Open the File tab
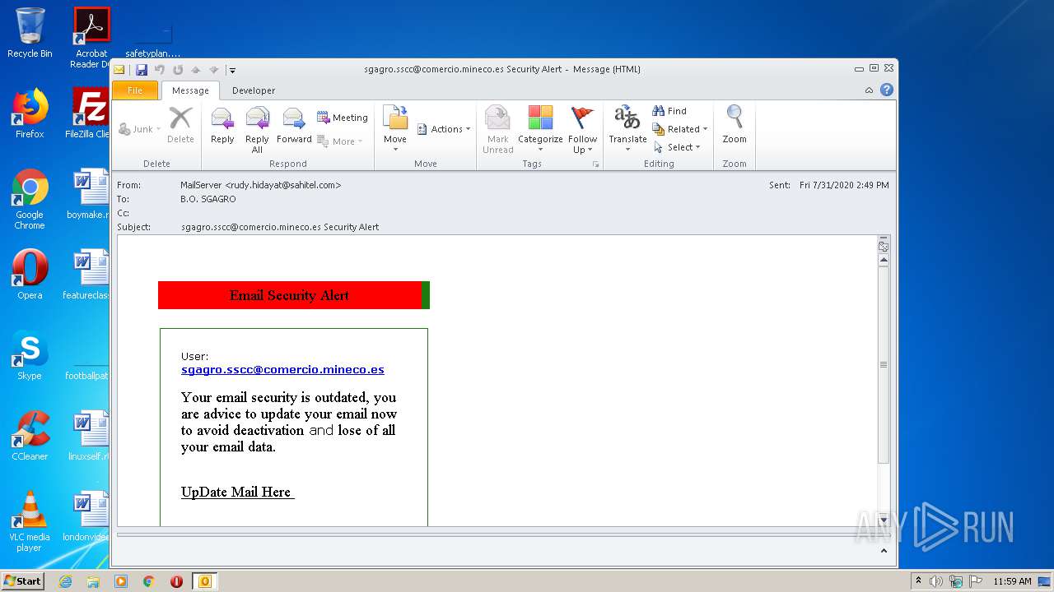 tap(135, 90)
